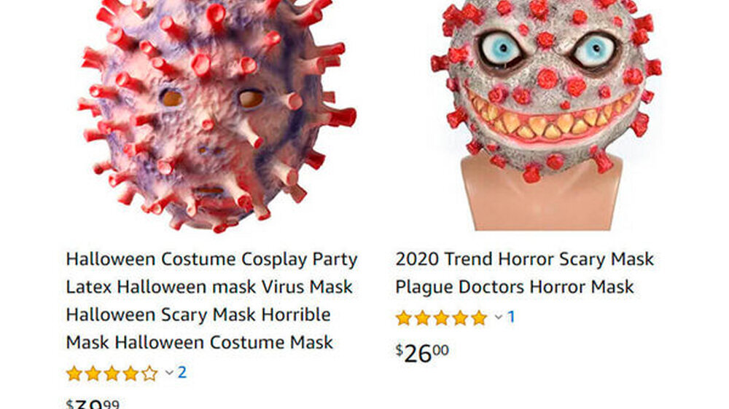Click second star of Plague Doctors mask rating

(422, 318)
